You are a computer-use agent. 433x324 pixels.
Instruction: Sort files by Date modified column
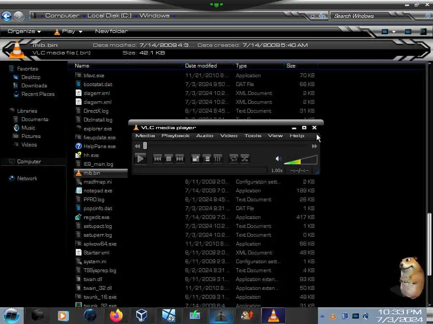tap(201, 65)
